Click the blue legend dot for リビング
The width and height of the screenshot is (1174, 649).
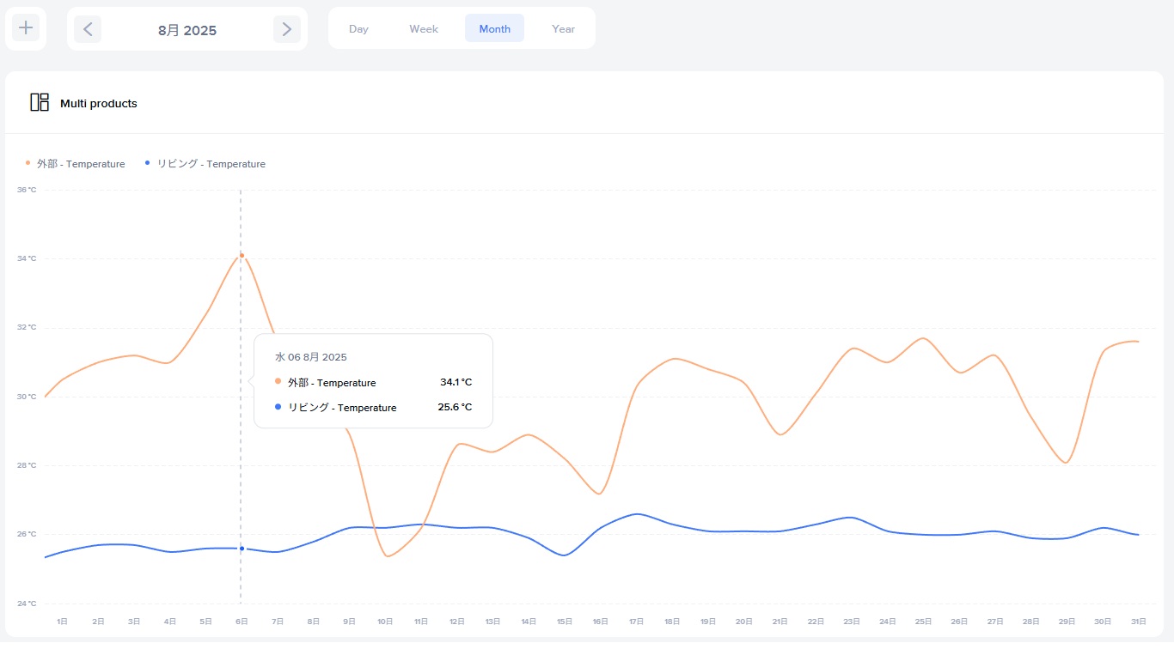148,162
